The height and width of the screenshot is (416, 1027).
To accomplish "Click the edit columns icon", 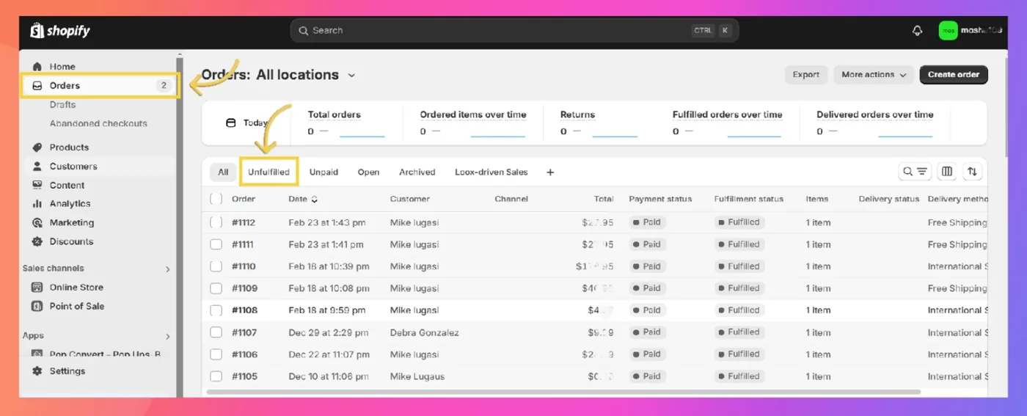I will click(x=947, y=172).
